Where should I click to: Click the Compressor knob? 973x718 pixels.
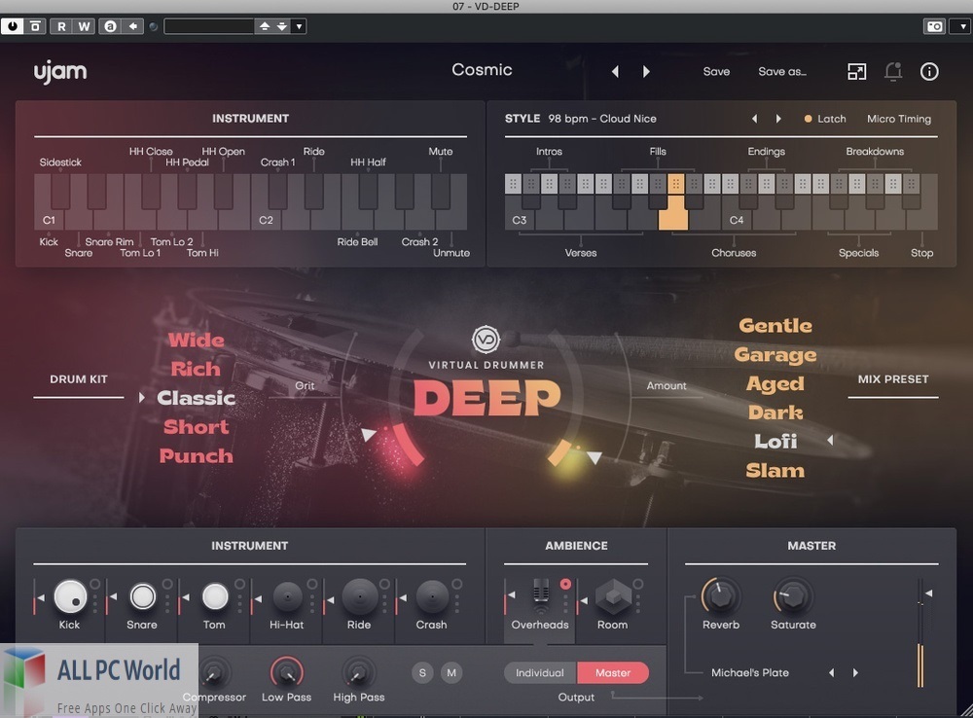click(x=214, y=672)
